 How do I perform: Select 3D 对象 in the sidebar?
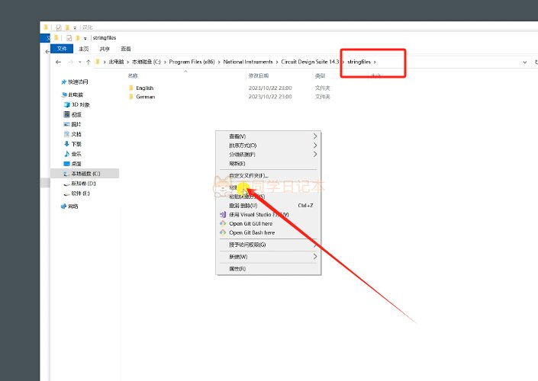pyautogui.click(x=80, y=104)
